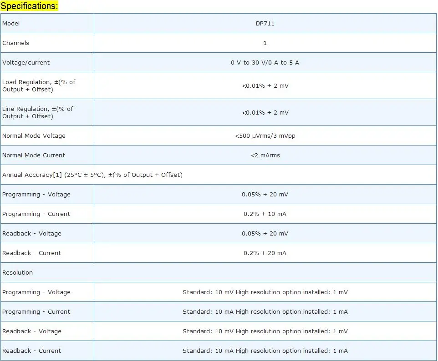Select Readback - Current label under Resolution
The width and height of the screenshot is (438, 361).
tap(31, 351)
